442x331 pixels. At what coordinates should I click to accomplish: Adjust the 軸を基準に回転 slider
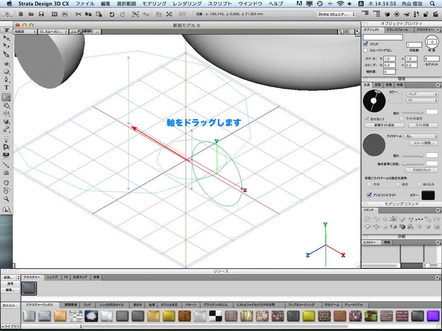click(413, 164)
